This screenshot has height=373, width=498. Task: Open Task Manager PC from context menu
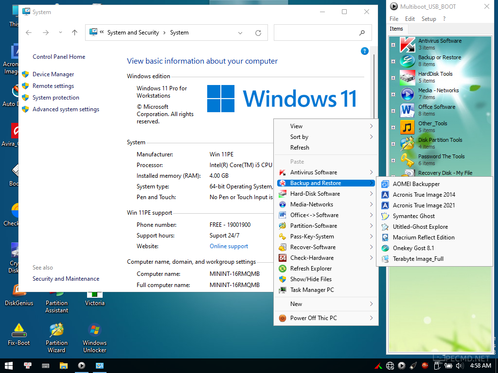pyautogui.click(x=326, y=290)
